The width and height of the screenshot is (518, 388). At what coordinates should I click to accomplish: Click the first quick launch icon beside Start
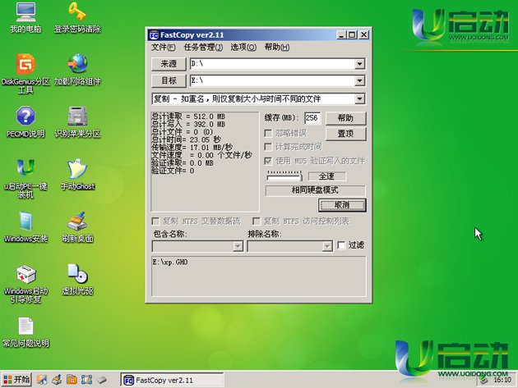tap(42, 380)
